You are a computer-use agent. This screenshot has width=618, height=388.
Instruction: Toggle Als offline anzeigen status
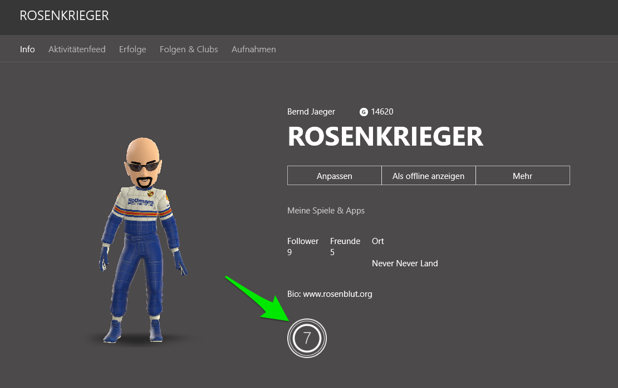coord(428,176)
